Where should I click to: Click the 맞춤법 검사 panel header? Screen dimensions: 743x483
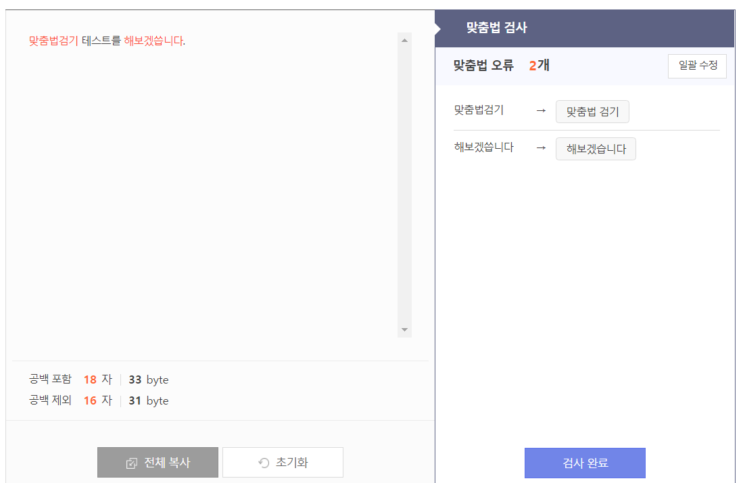494,28
